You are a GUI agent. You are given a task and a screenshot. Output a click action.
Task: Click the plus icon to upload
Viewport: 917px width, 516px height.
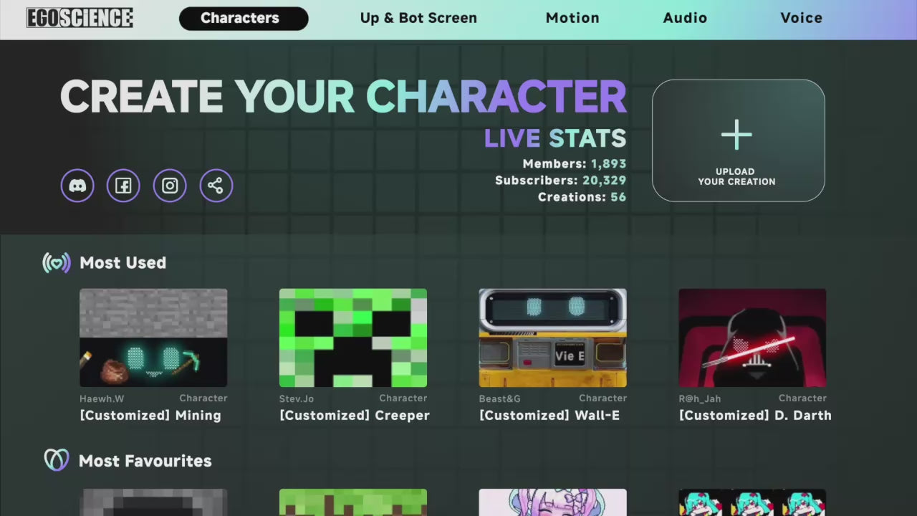click(x=736, y=135)
